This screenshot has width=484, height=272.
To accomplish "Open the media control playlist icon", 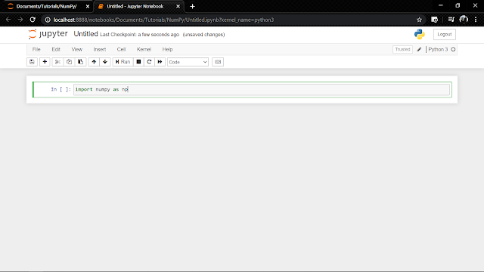I will [x=451, y=20].
